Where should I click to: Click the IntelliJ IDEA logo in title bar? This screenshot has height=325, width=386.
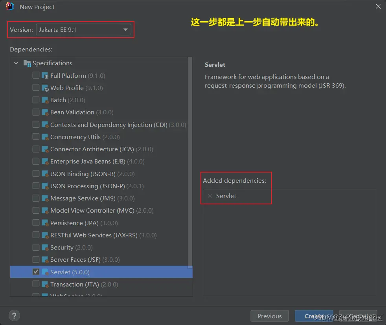pos(10,6)
